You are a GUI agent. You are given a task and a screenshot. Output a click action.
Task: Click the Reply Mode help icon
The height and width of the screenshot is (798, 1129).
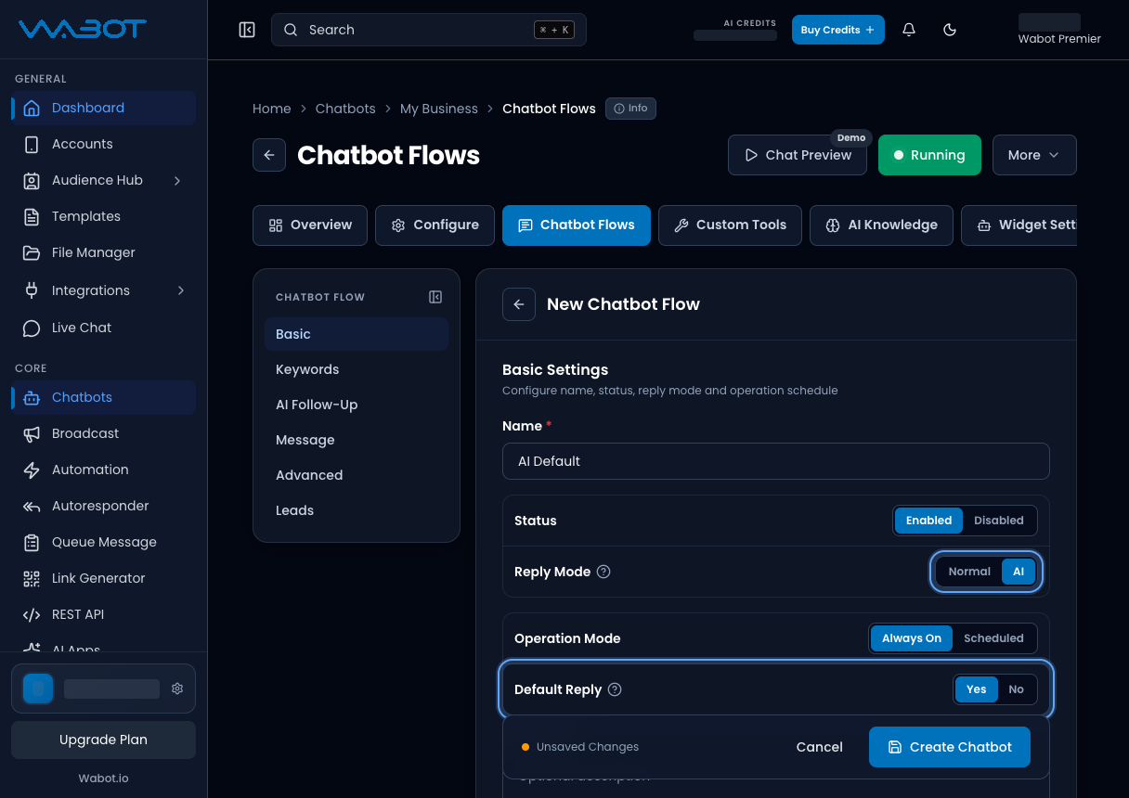point(603,572)
